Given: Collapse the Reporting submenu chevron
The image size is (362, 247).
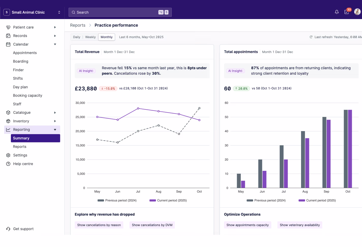Looking at the screenshot, I should coord(55,129).
